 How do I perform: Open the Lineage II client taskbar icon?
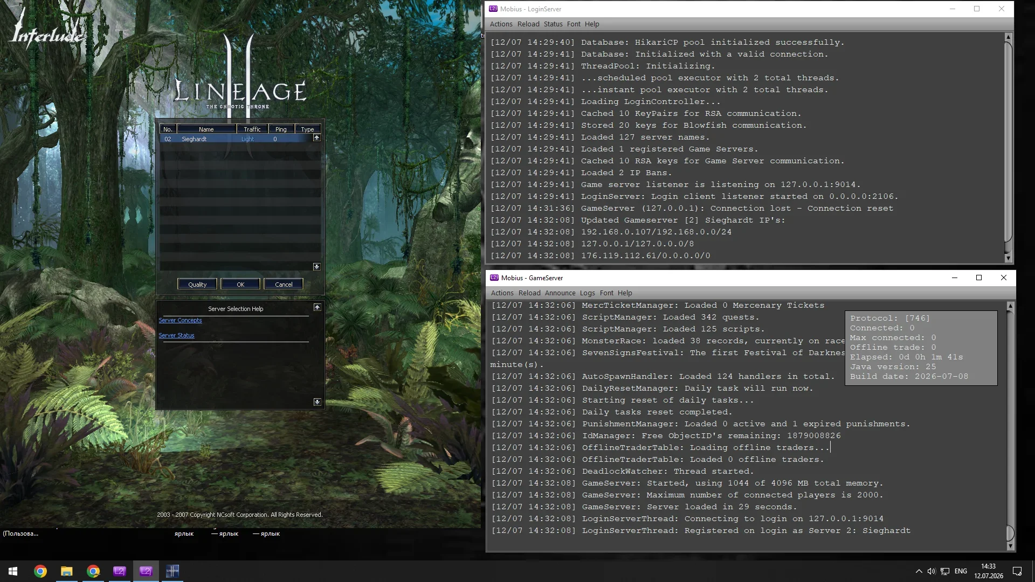pyautogui.click(x=172, y=571)
